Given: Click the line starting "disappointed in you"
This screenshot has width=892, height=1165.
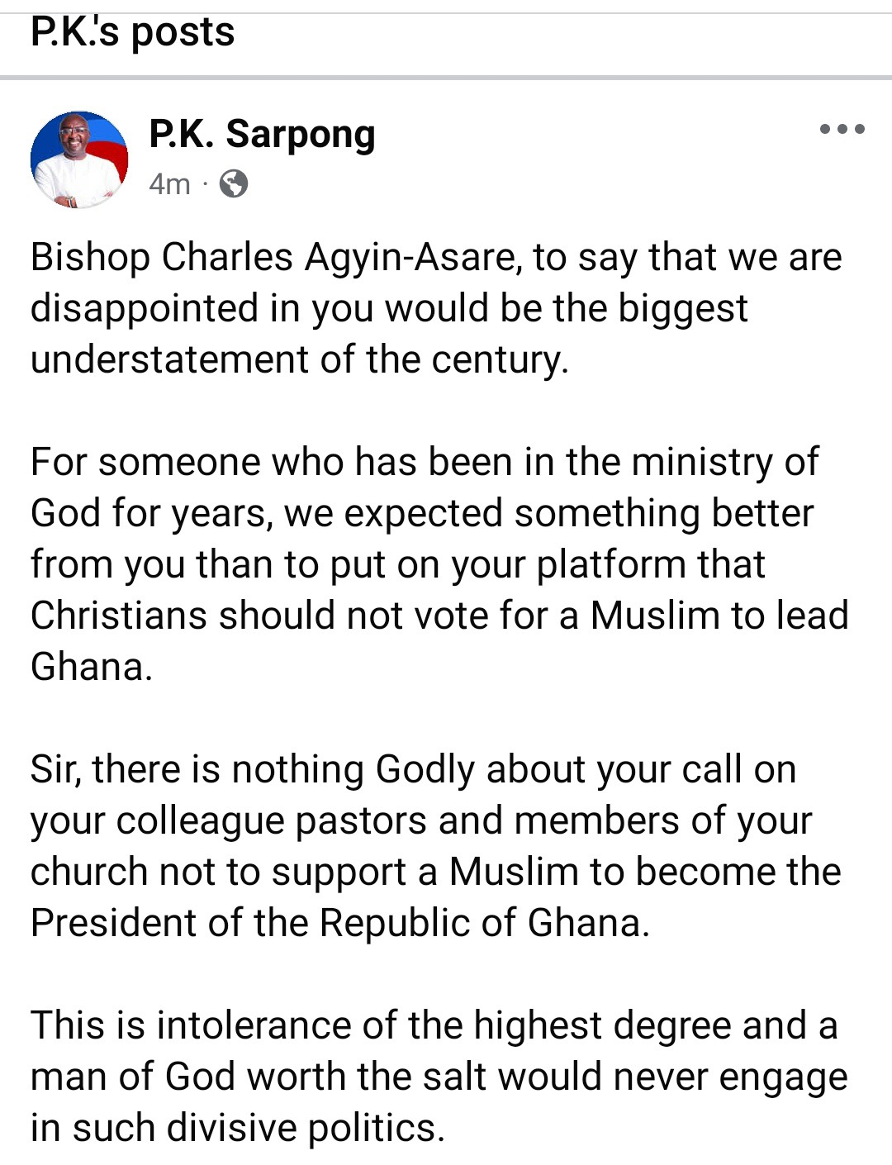Looking at the screenshot, I should 388,308.
